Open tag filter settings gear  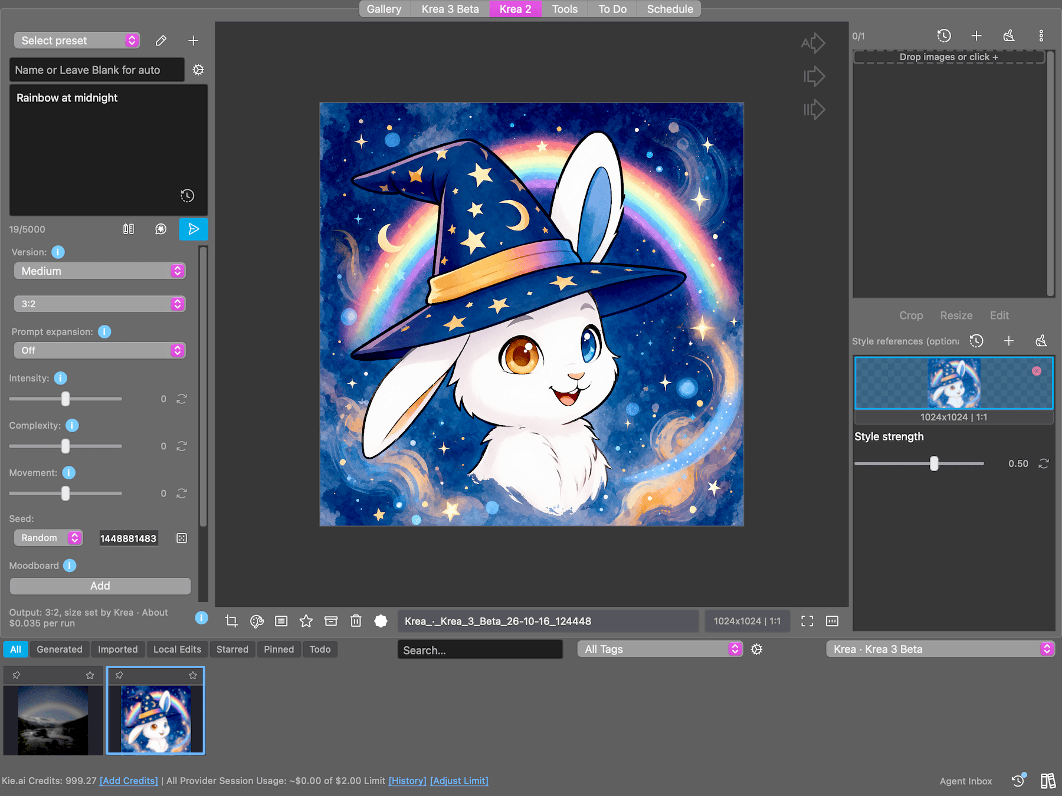[757, 649]
